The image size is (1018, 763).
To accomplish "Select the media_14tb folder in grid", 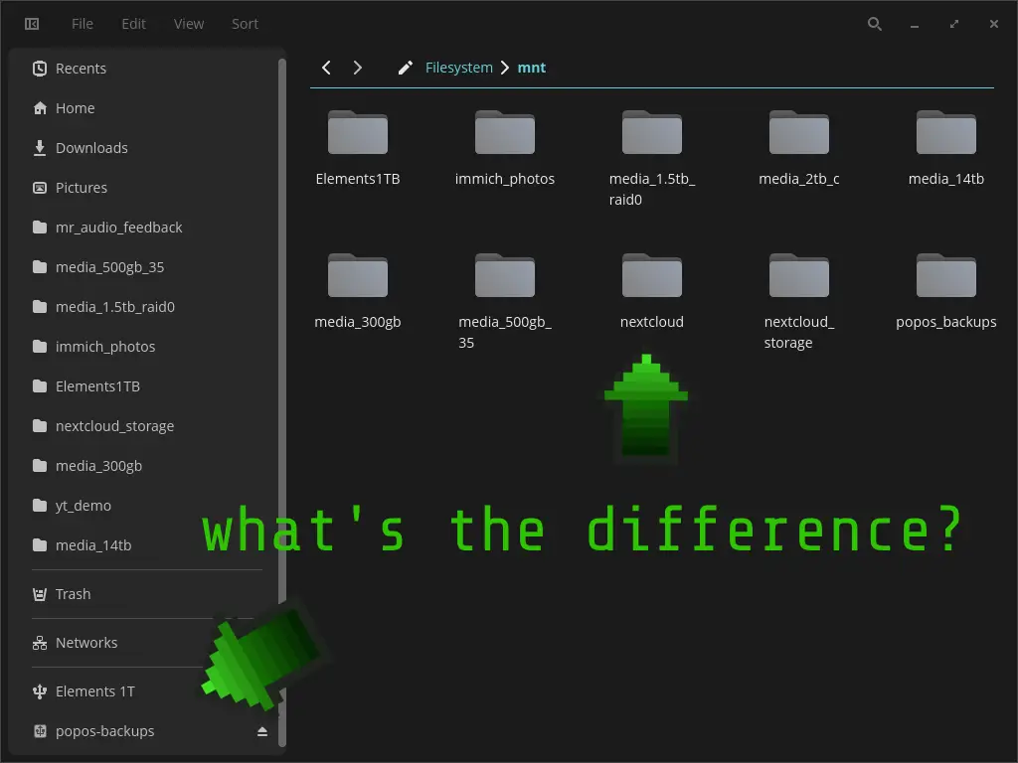I will pyautogui.click(x=946, y=149).
